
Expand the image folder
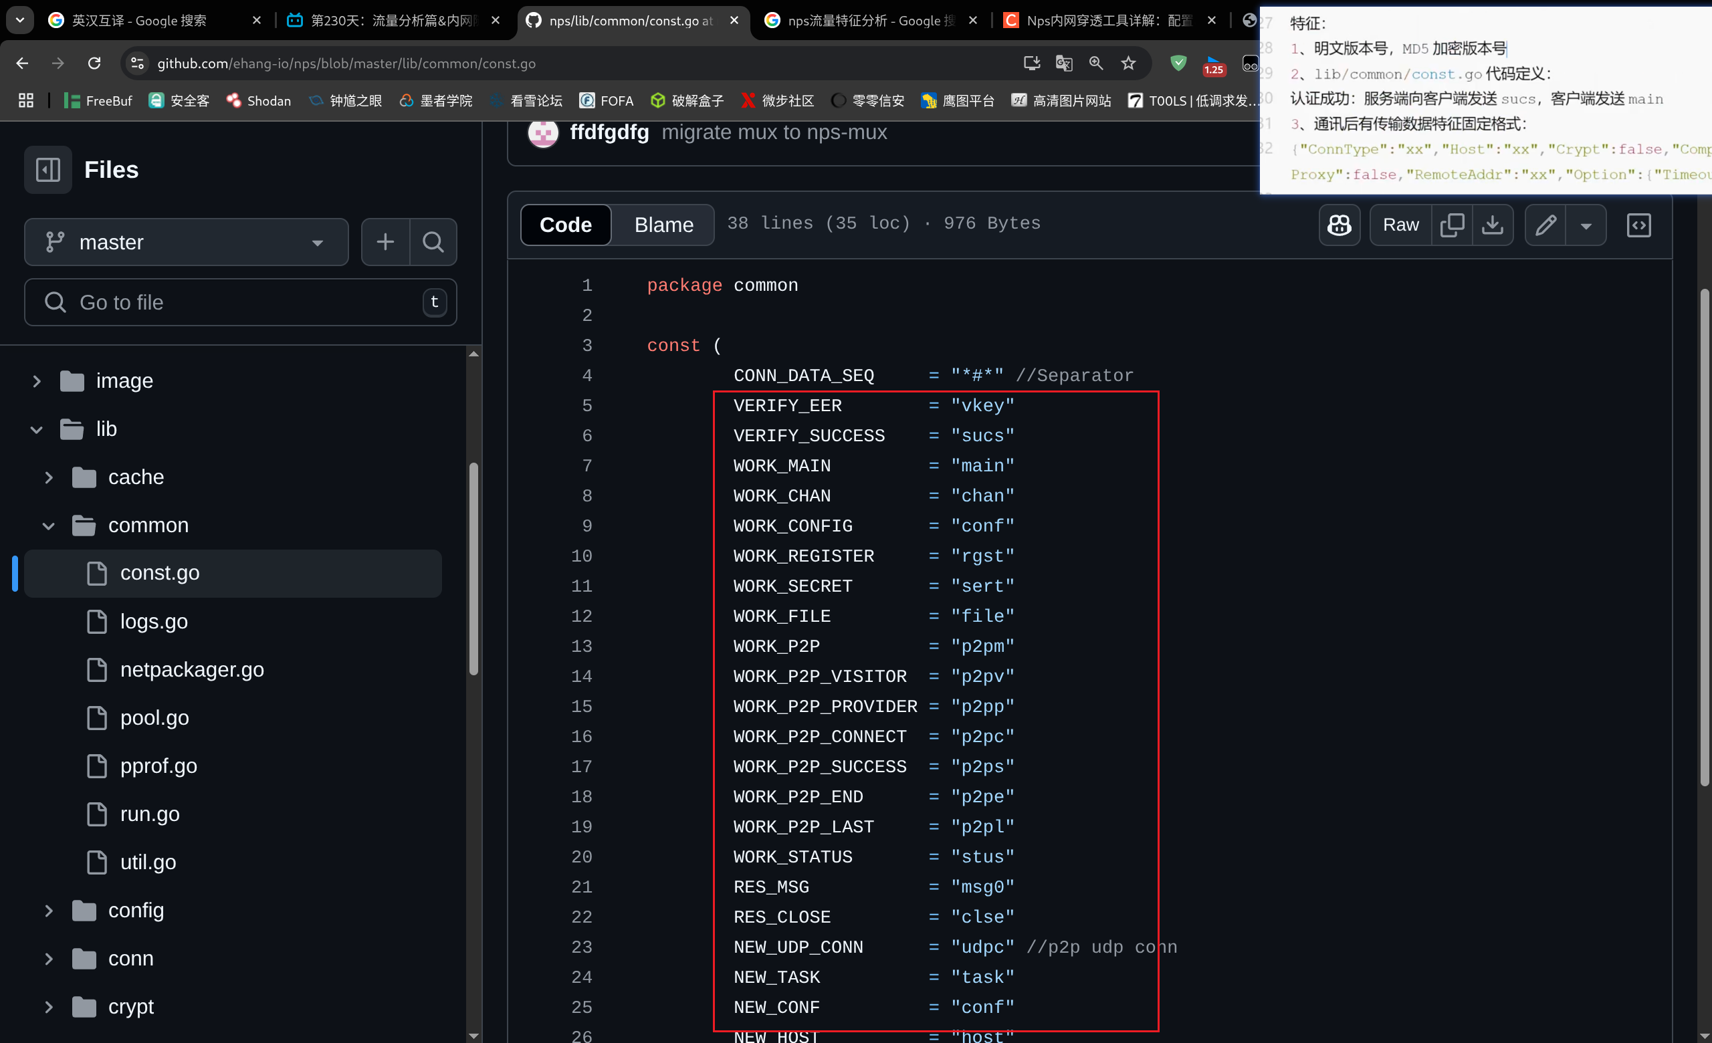[x=37, y=380]
